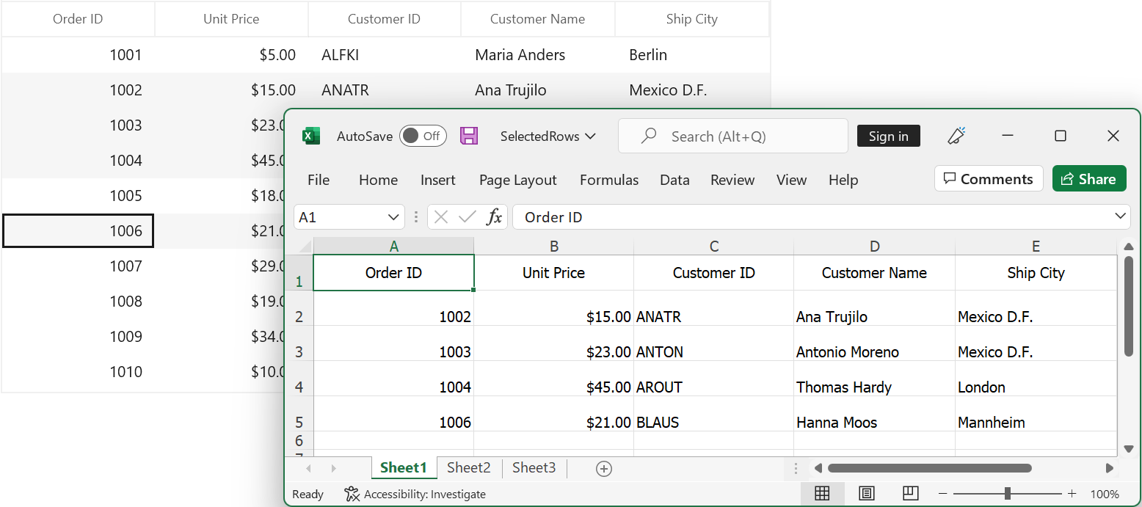The width and height of the screenshot is (1142, 507).
Task: Click the previous sheet navigation arrow
Action: [309, 468]
